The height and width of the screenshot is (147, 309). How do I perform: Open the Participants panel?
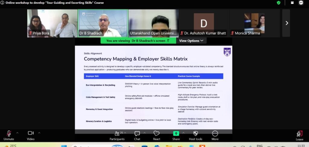click(117, 136)
